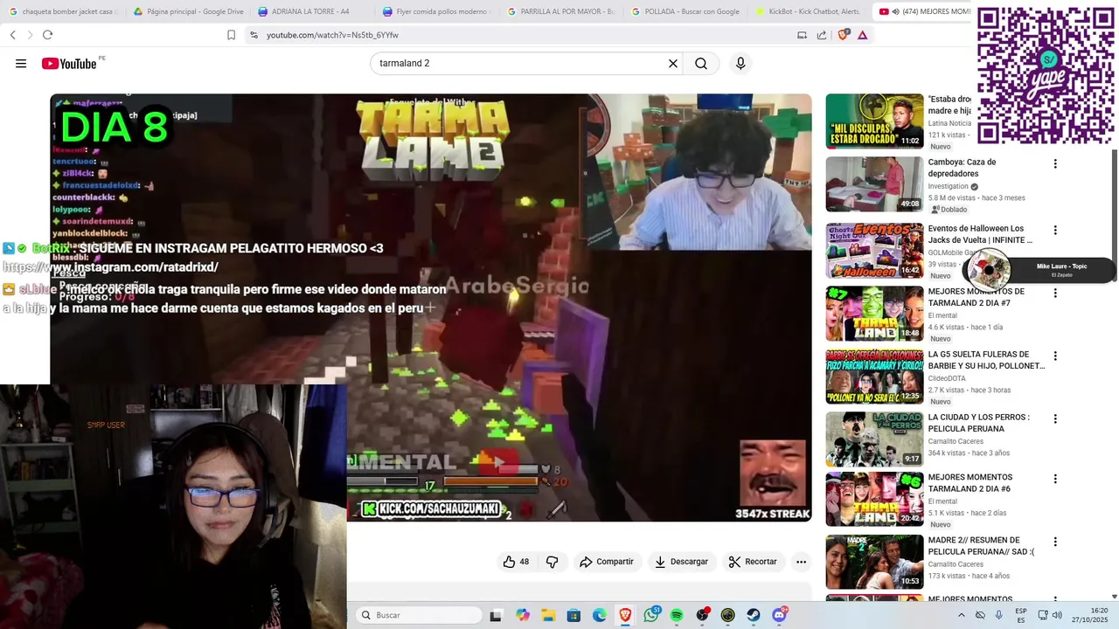Switch to KickBot - Kick Chatbot tab
1119x629 pixels.
click(x=810, y=11)
